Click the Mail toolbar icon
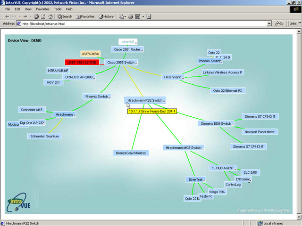302x226 pixels. pyautogui.click(x=121, y=16)
